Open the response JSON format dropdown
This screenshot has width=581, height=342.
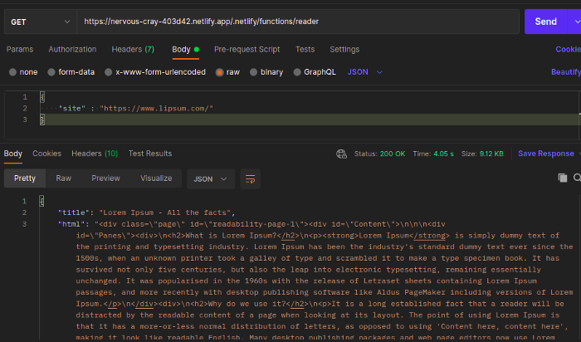click(x=211, y=179)
